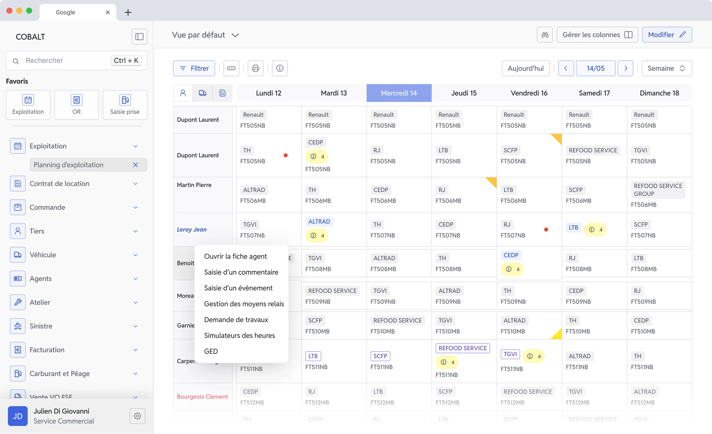Toggle the sidebar collapse icon
The image size is (712, 434).
click(139, 37)
